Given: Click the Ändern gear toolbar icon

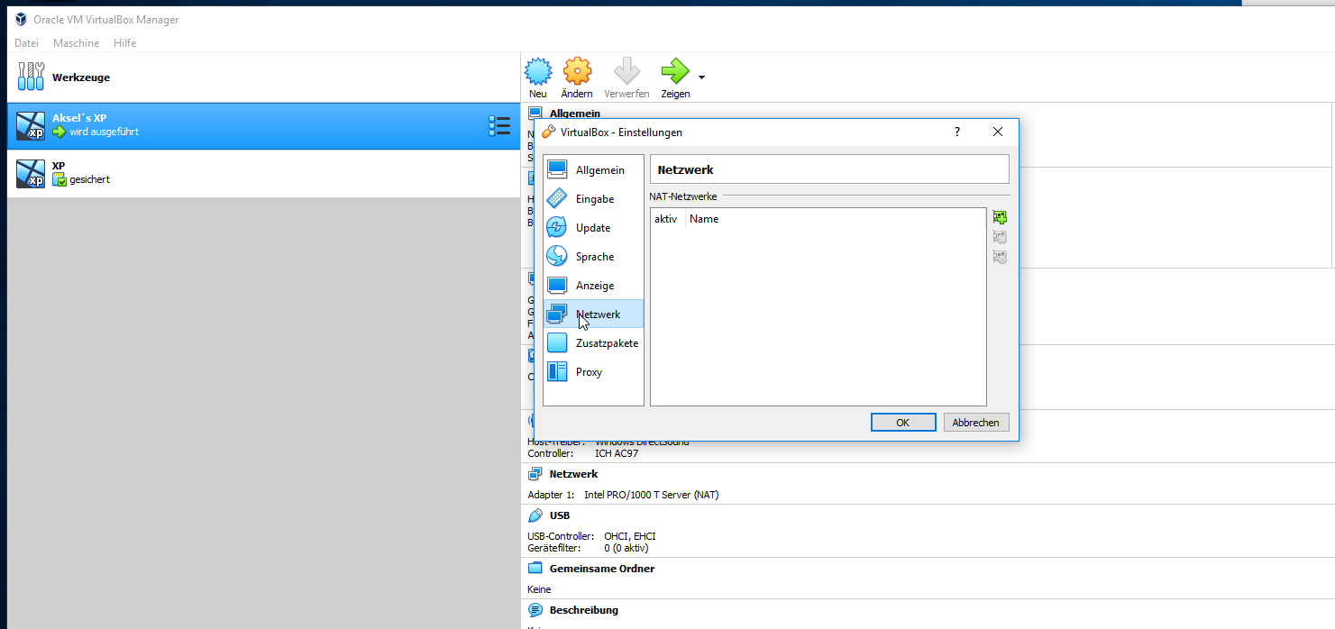Looking at the screenshot, I should [x=577, y=77].
